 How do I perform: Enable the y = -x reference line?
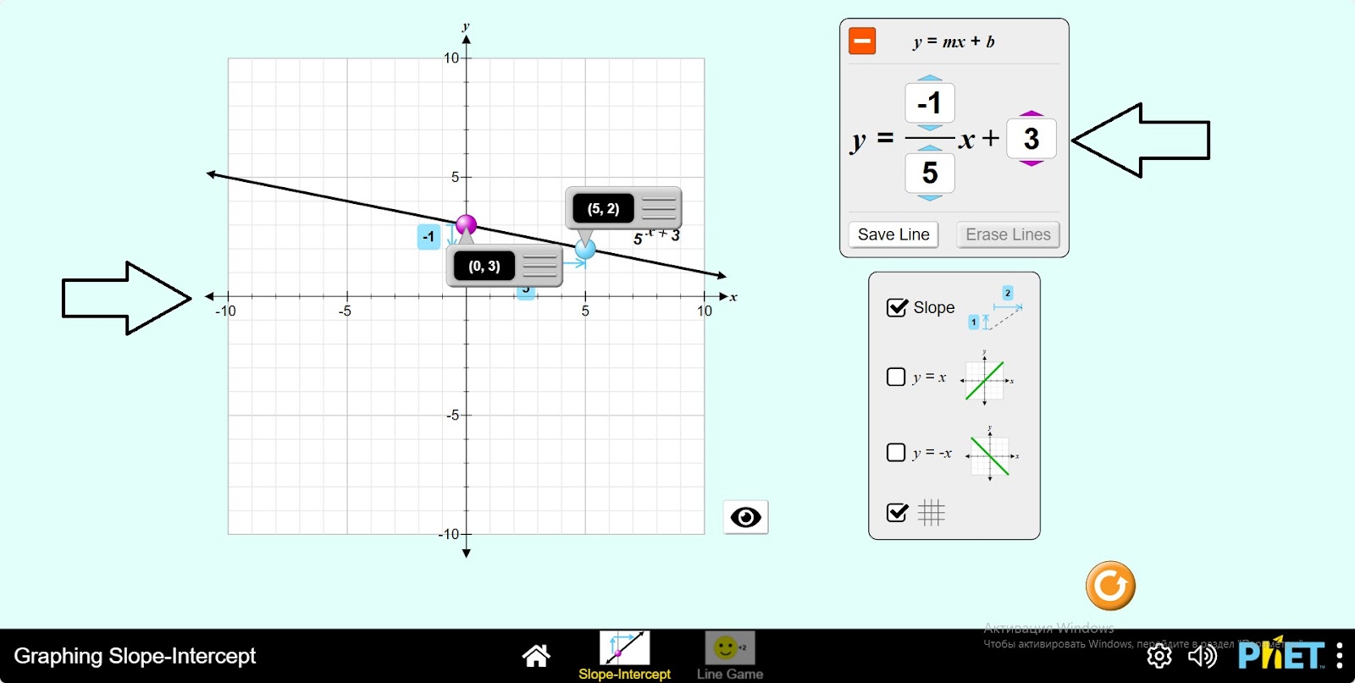896,452
